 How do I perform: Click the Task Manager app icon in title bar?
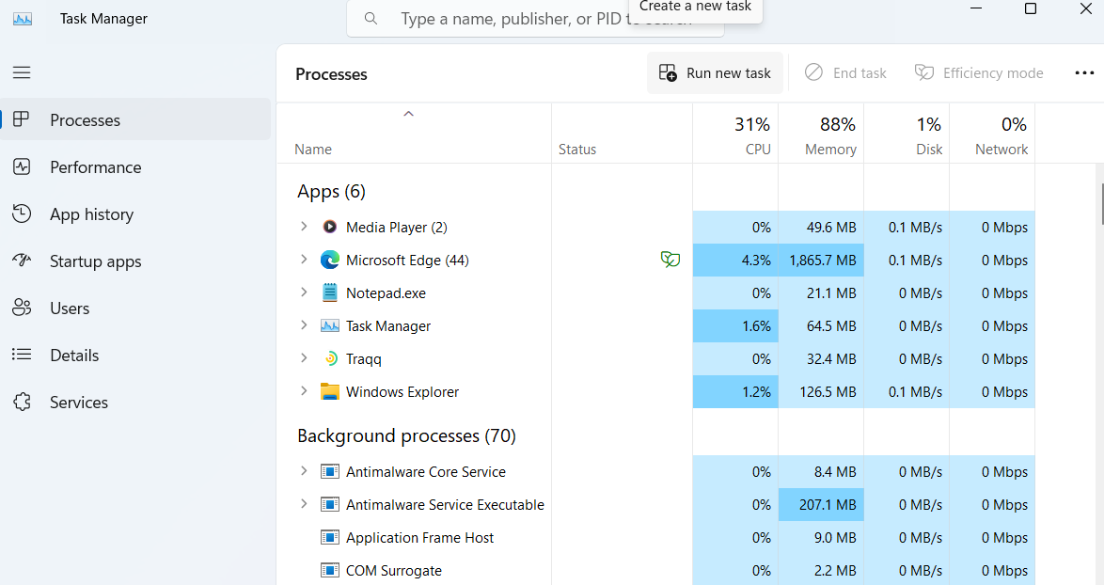pos(23,19)
